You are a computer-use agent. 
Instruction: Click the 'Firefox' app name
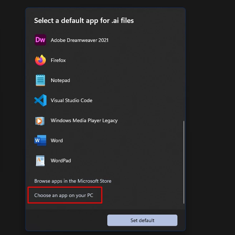click(x=58, y=60)
